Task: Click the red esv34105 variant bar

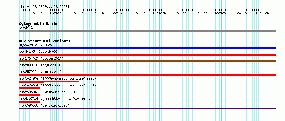Action: [147, 55]
